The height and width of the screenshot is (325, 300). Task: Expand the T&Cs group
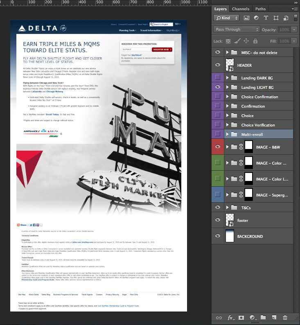(x=228, y=207)
